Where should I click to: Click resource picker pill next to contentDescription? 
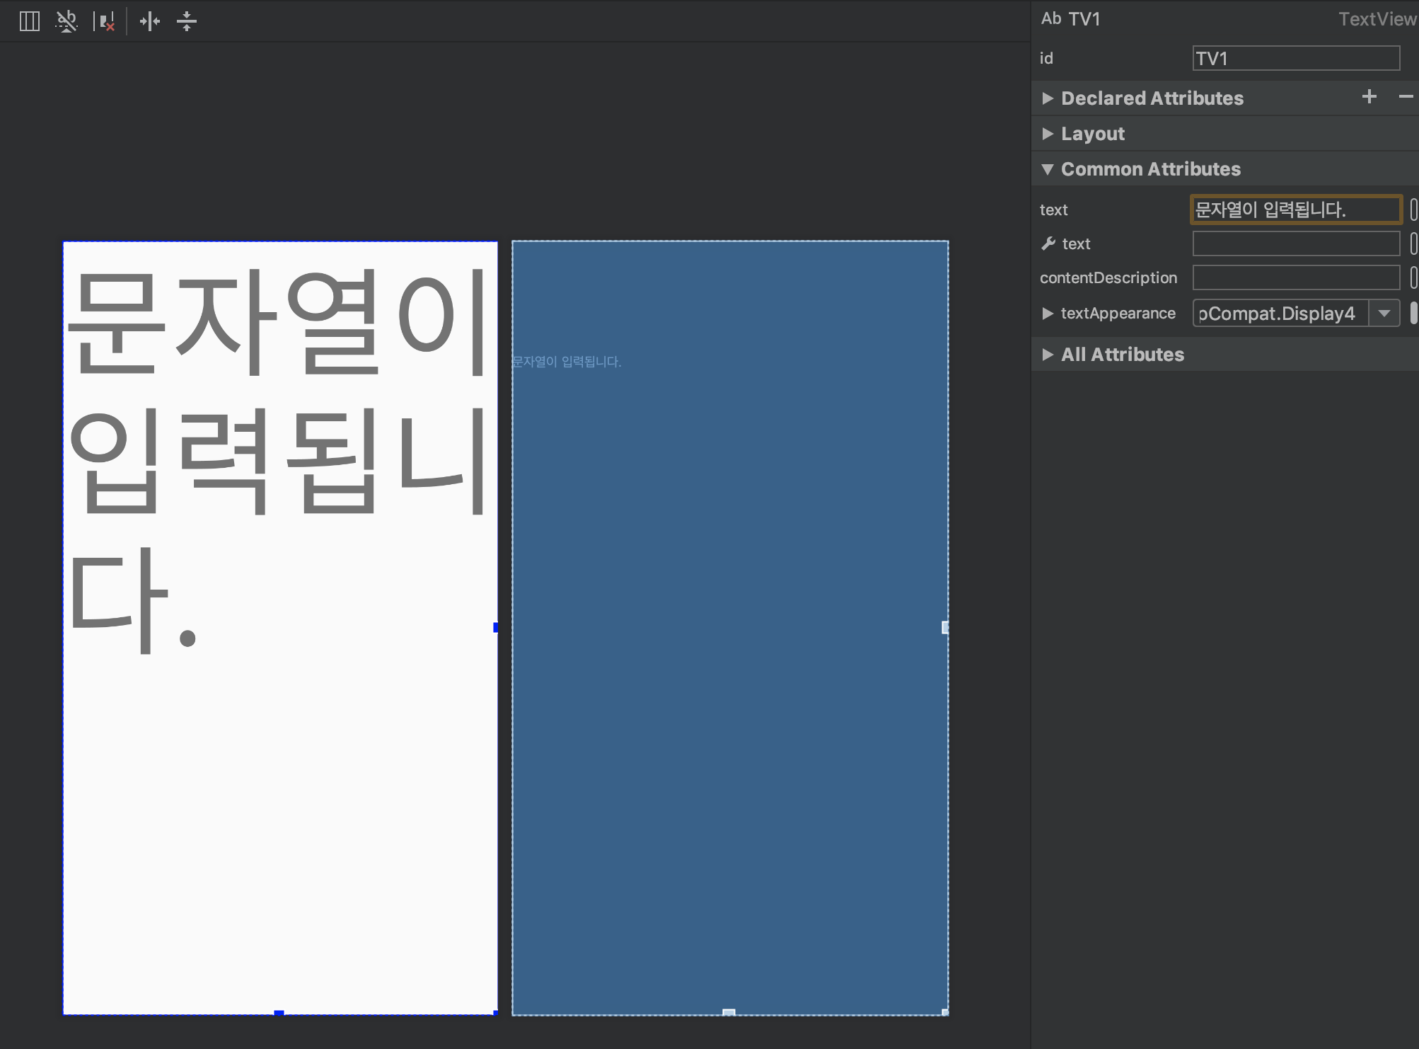coord(1413,277)
